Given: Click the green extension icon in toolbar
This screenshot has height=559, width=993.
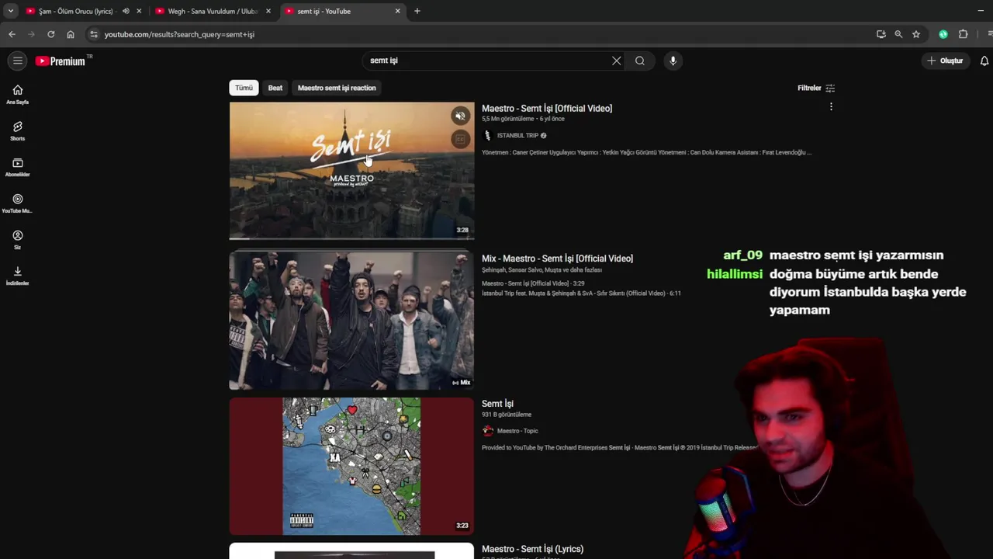Looking at the screenshot, I should pyautogui.click(x=943, y=34).
